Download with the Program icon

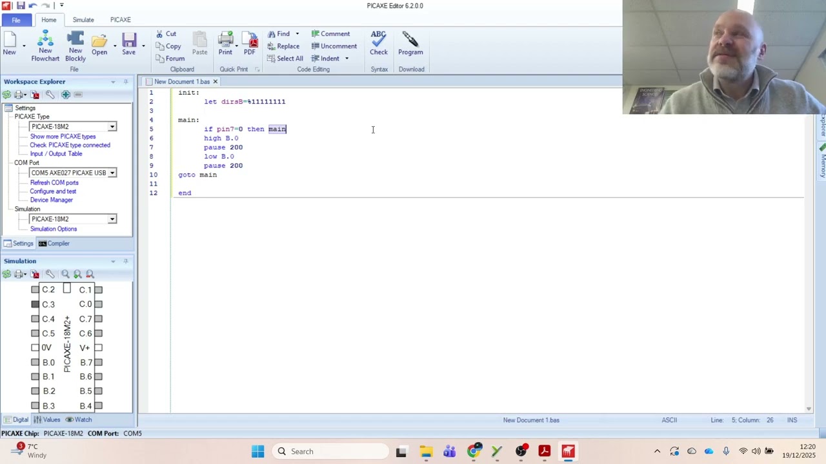coord(410,44)
